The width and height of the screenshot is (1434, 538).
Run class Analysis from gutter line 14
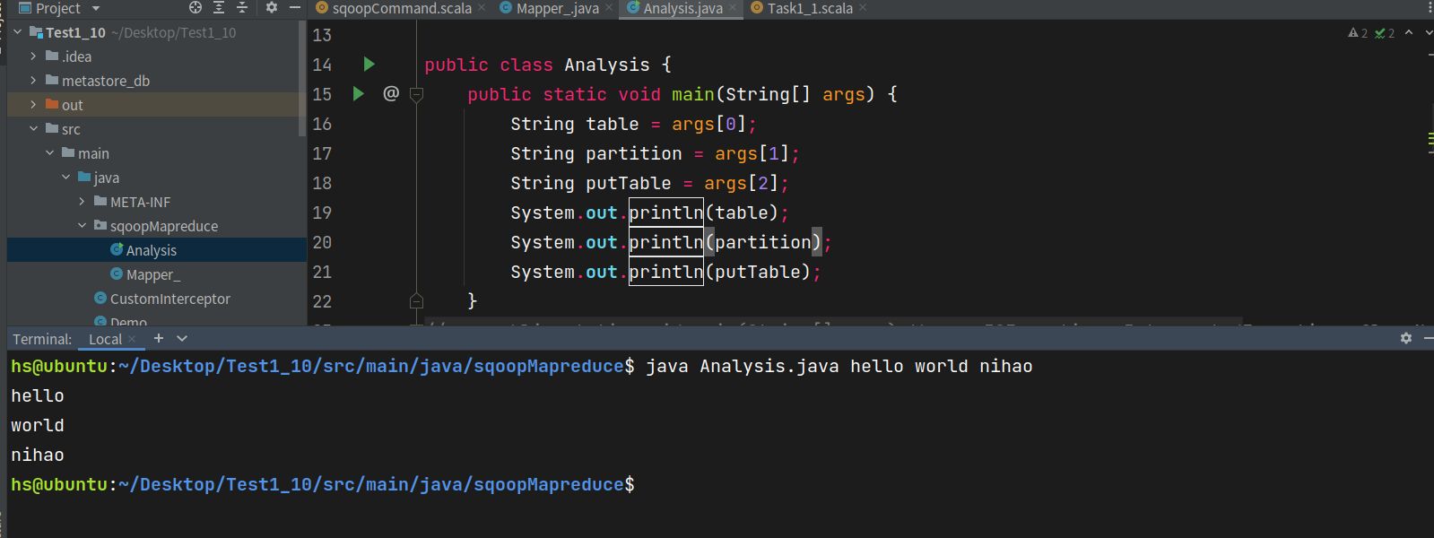[x=369, y=64]
